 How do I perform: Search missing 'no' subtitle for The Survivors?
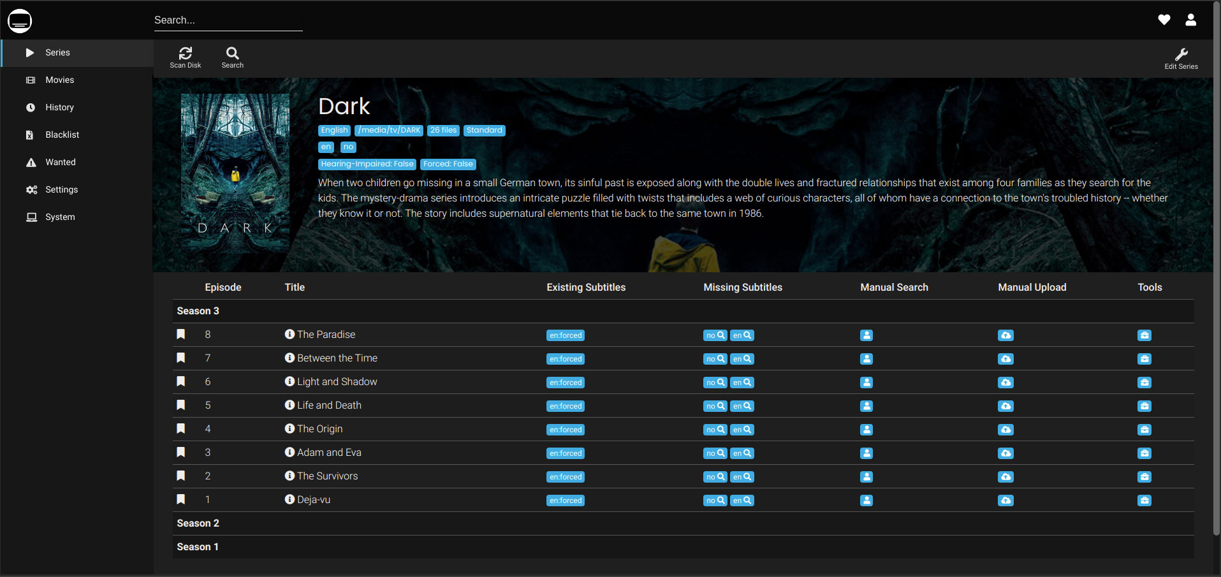pos(715,477)
